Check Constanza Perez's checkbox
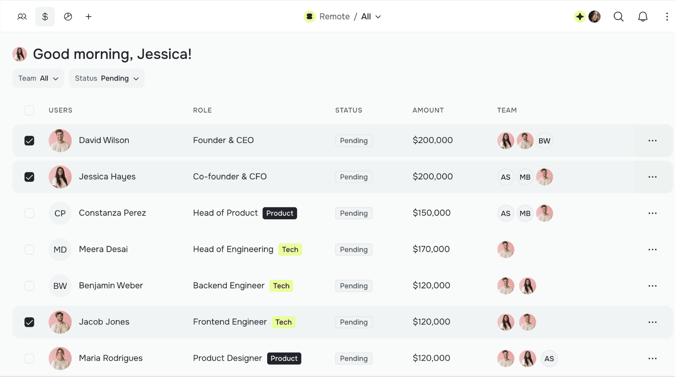The height and width of the screenshot is (377, 675). tap(29, 213)
